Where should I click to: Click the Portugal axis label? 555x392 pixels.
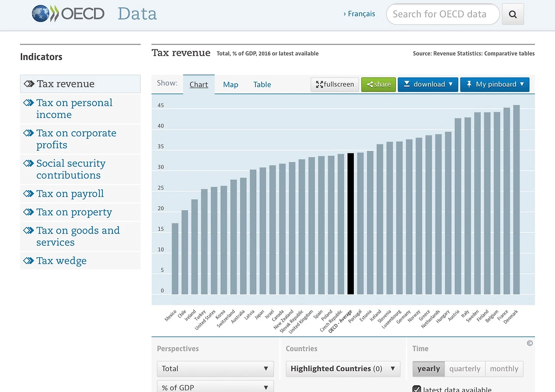coord(355,316)
